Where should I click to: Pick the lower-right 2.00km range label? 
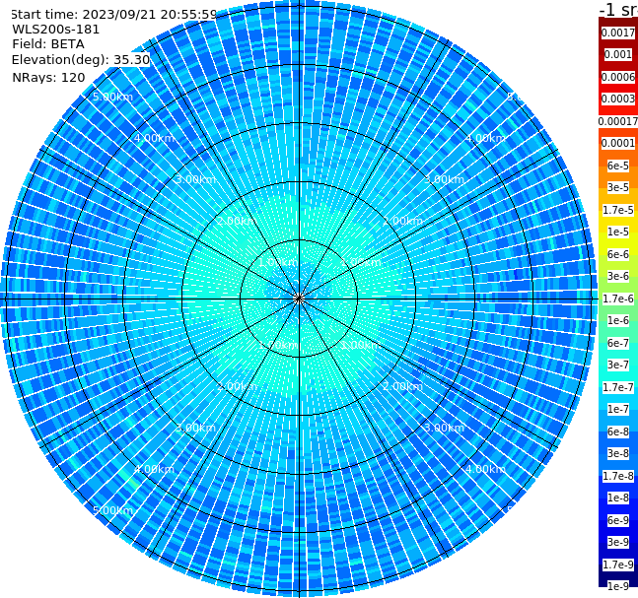point(402,386)
